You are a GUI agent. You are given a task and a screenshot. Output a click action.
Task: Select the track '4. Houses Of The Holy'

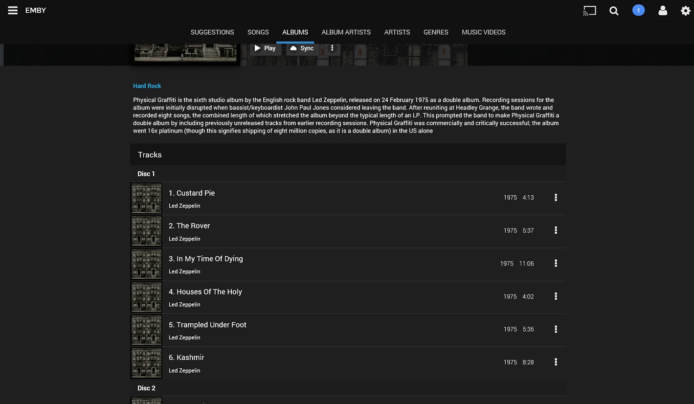[205, 292]
